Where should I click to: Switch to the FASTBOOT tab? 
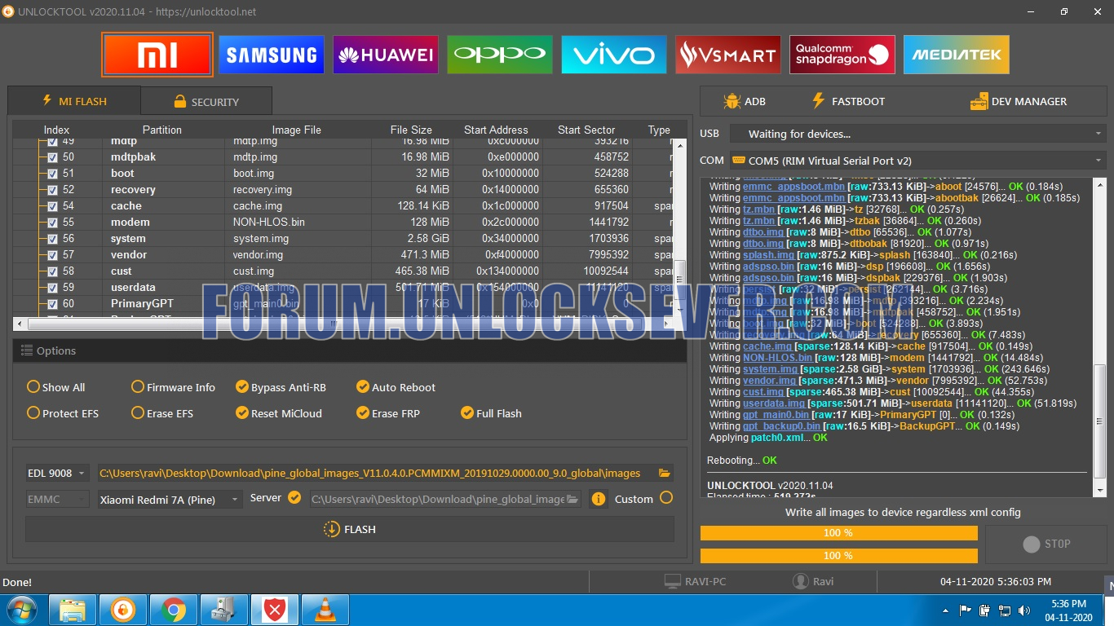click(x=848, y=101)
